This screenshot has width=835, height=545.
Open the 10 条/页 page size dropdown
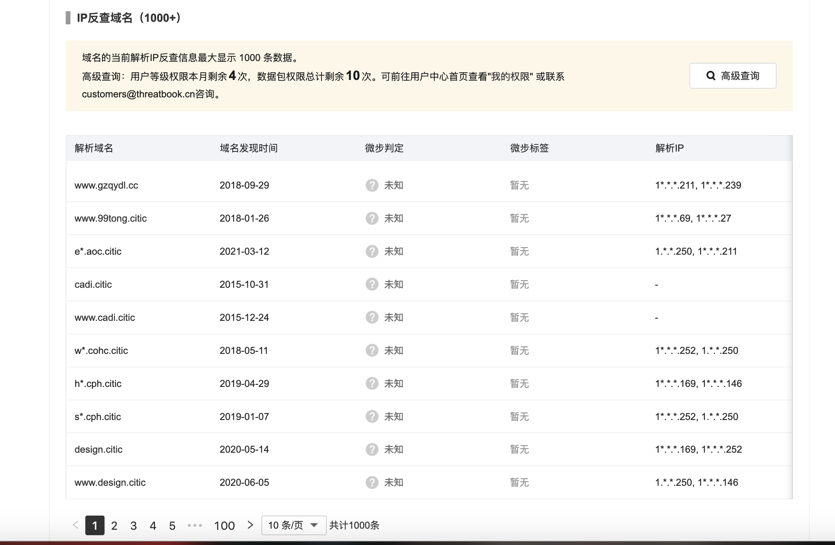[x=293, y=525]
